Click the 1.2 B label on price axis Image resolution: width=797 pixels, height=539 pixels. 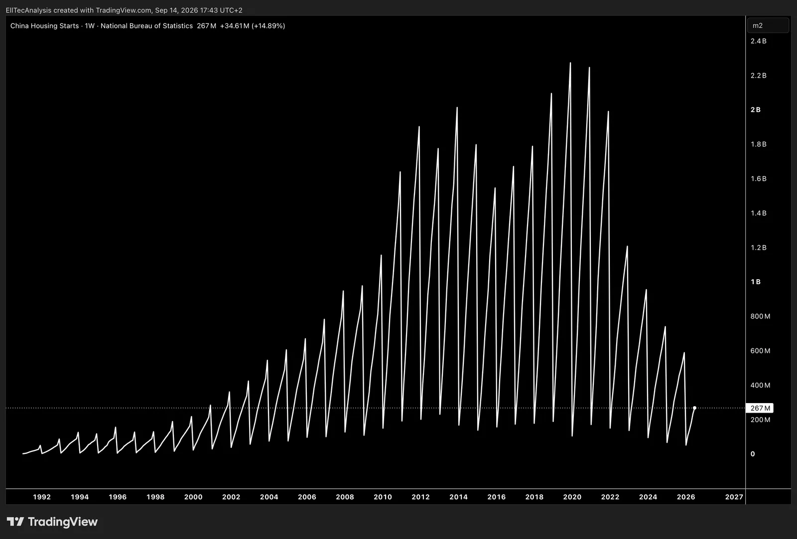coord(758,248)
